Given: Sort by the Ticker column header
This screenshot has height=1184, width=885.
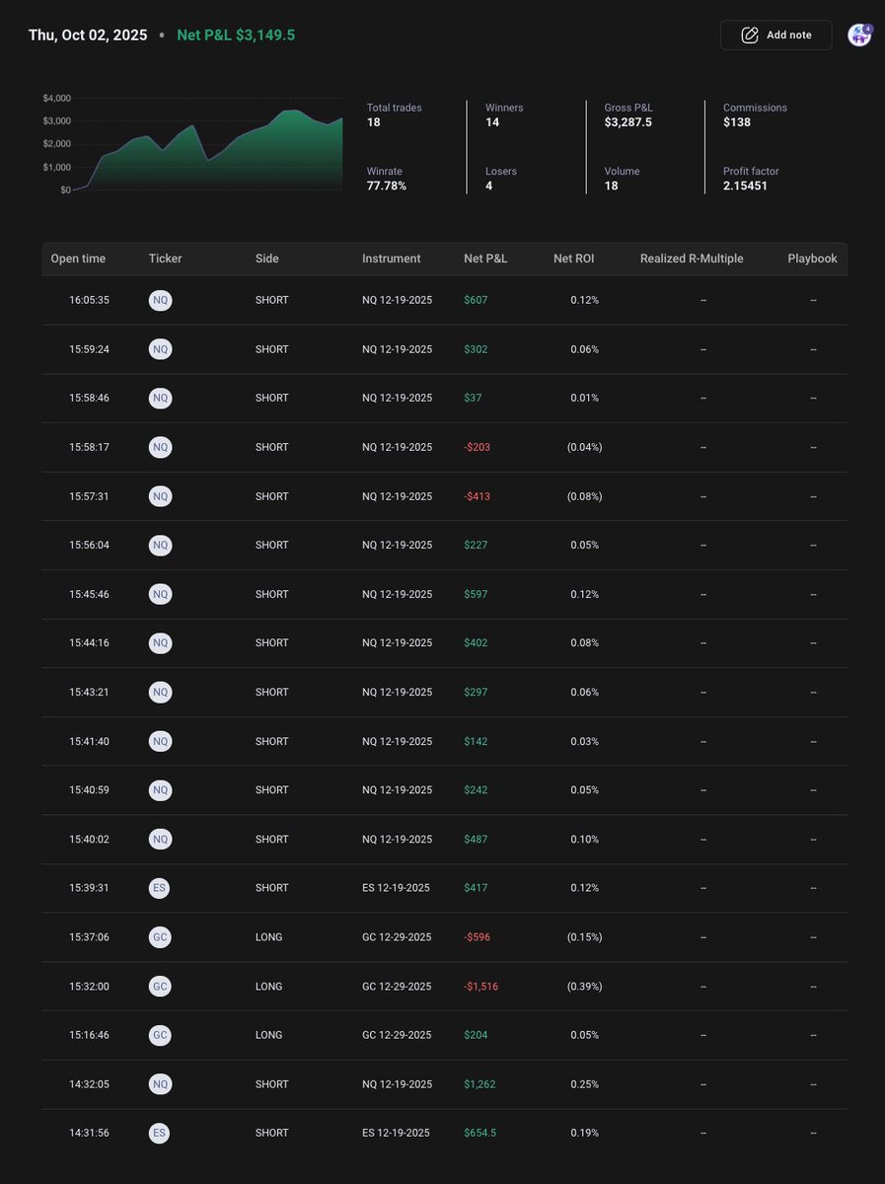Looking at the screenshot, I should 166,259.
